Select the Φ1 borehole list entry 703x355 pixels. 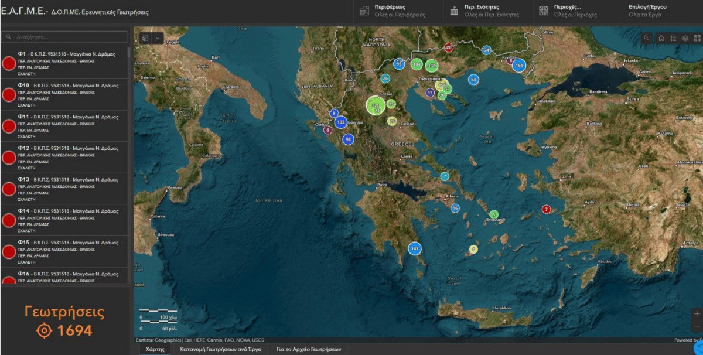(x=64, y=63)
